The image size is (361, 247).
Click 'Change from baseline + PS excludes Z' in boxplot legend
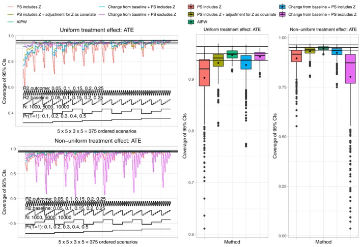coord(322,14)
